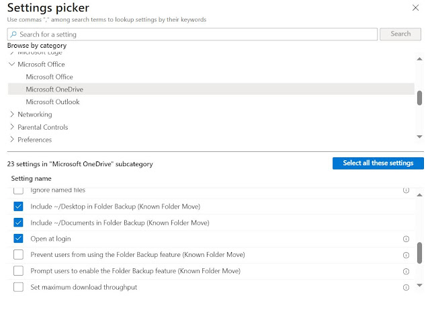Viewport: 430px width, 310px height.
Task: Select the Microsoft Office subcategory
Action: click(x=49, y=77)
